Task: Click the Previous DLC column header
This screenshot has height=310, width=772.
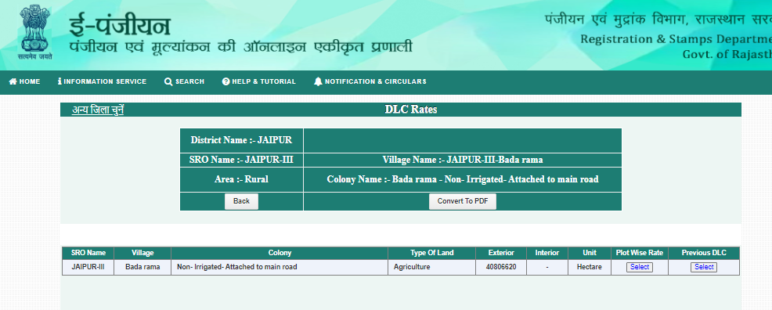Action: [x=704, y=253]
